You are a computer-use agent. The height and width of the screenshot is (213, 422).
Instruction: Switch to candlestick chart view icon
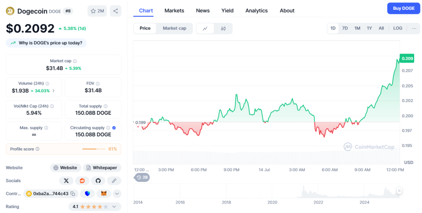223,28
